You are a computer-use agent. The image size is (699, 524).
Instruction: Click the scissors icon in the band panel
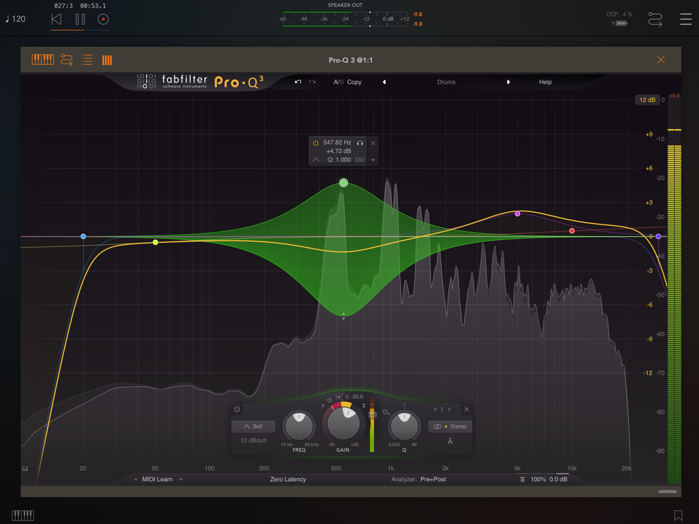(x=451, y=441)
